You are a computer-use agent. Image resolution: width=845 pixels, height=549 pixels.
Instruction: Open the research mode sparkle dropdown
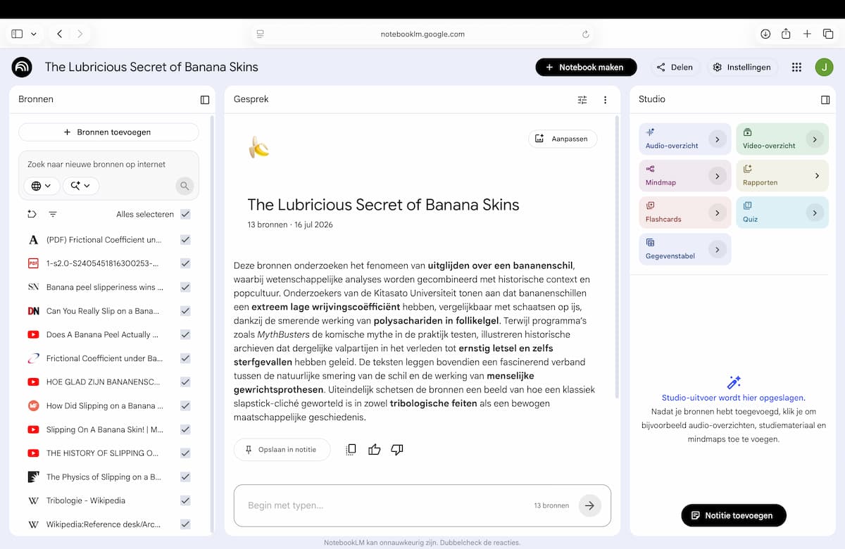(x=81, y=186)
